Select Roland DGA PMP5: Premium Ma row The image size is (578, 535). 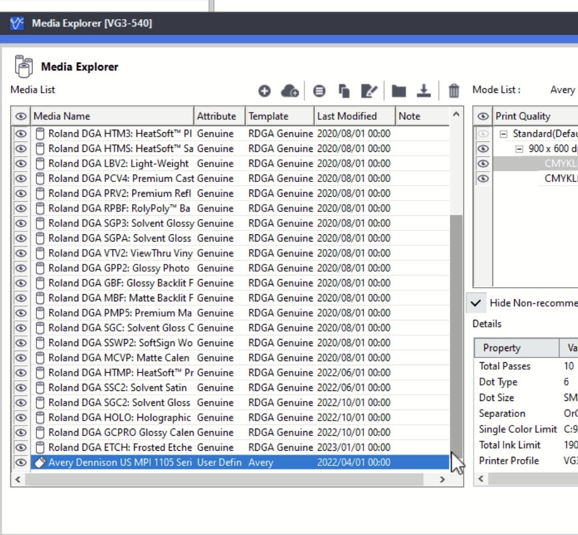pyautogui.click(x=240, y=312)
